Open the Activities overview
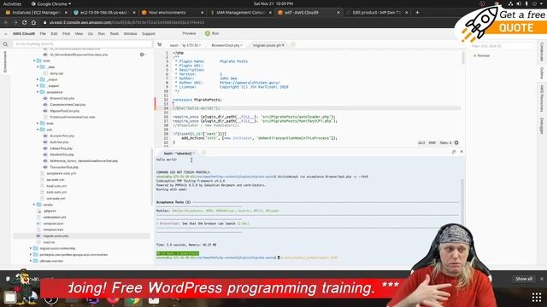The image size is (547, 307). [12, 3]
